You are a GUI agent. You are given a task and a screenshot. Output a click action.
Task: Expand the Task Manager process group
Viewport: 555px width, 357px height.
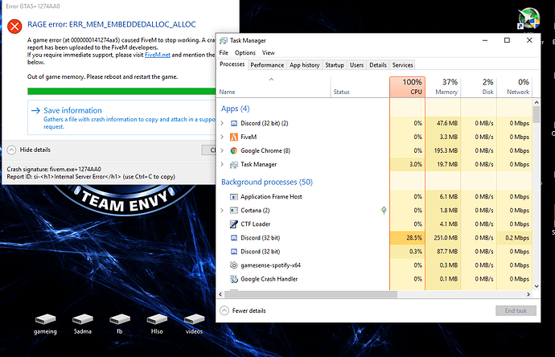tap(222, 165)
